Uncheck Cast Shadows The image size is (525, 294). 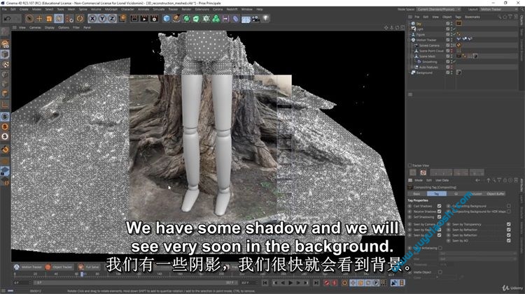point(440,206)
